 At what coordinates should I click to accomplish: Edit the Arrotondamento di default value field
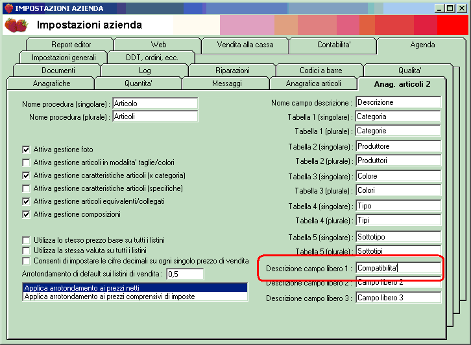click(185, 274)
